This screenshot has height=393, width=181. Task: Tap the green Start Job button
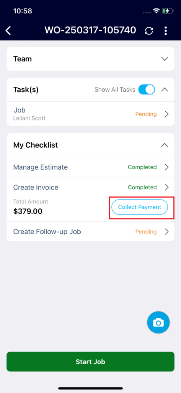tap(90, 362)
